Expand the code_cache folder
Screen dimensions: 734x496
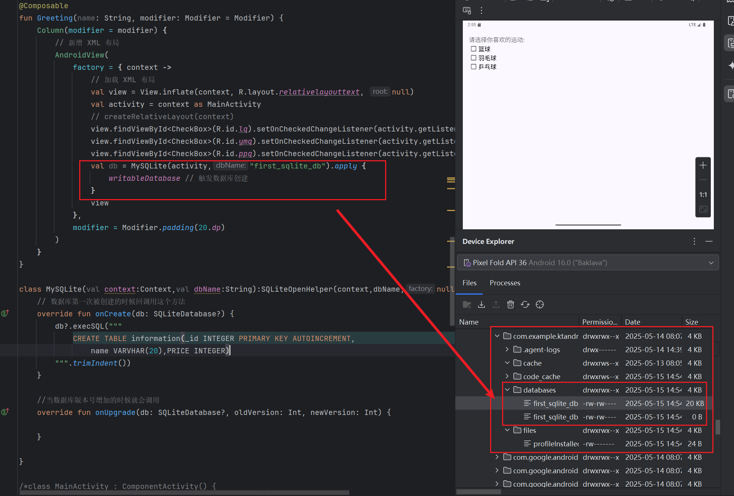(507, 376)
